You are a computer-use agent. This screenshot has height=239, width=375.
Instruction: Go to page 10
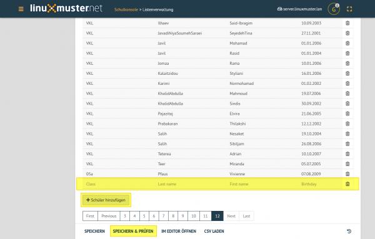tap(194, 216)
